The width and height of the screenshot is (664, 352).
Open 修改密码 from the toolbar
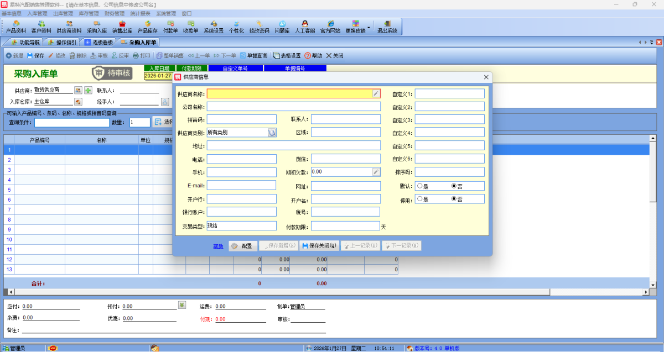(259, 27)
